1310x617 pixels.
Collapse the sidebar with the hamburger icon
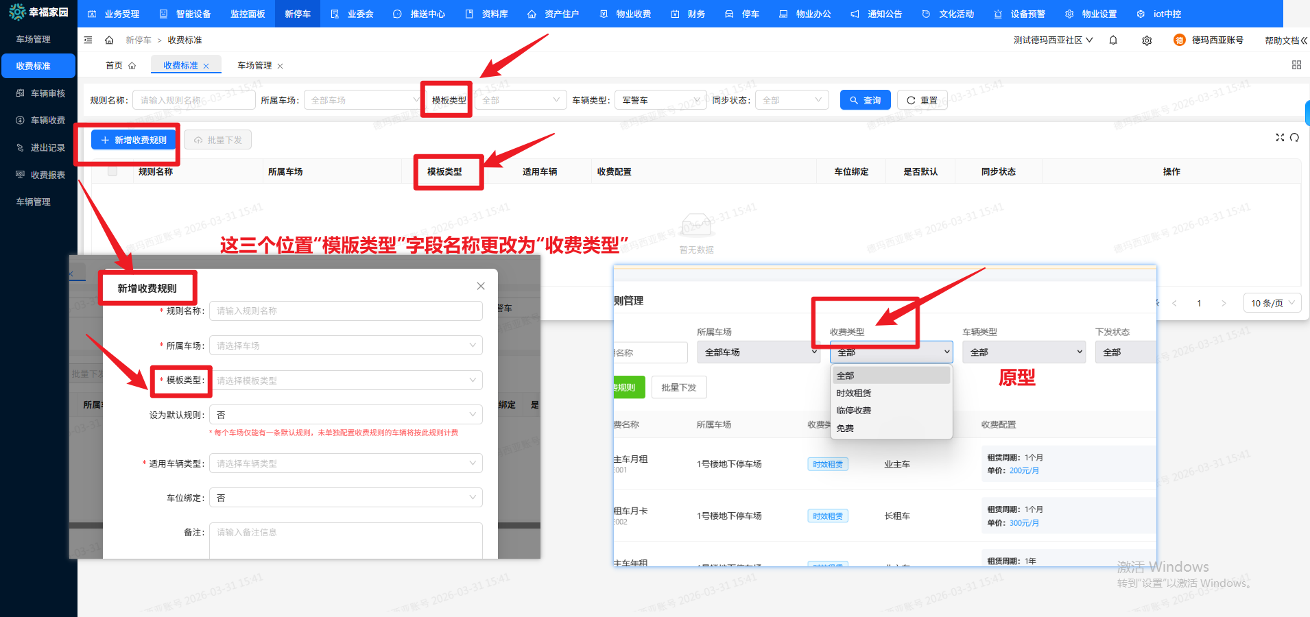[88, 40]
